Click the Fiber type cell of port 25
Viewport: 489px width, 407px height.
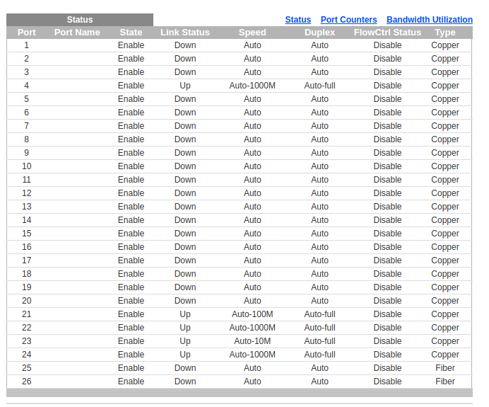click(445, 368)
